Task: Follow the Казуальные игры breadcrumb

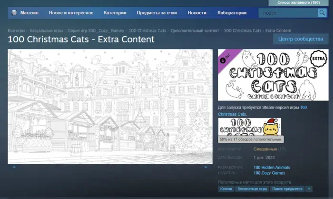Action: point(46,30)
